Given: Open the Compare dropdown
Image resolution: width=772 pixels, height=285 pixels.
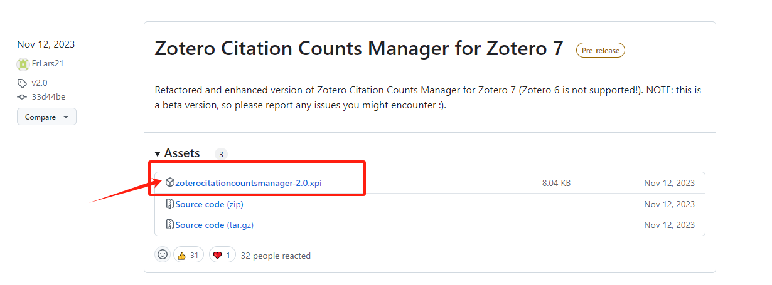Looking at the screenshot, I should pyautogui.click(x=46, y=117).
